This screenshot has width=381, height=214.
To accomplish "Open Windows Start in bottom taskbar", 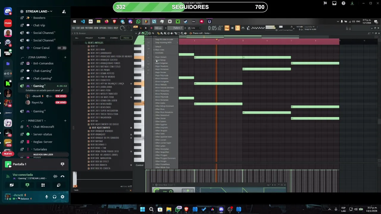I will click(143, 209).
